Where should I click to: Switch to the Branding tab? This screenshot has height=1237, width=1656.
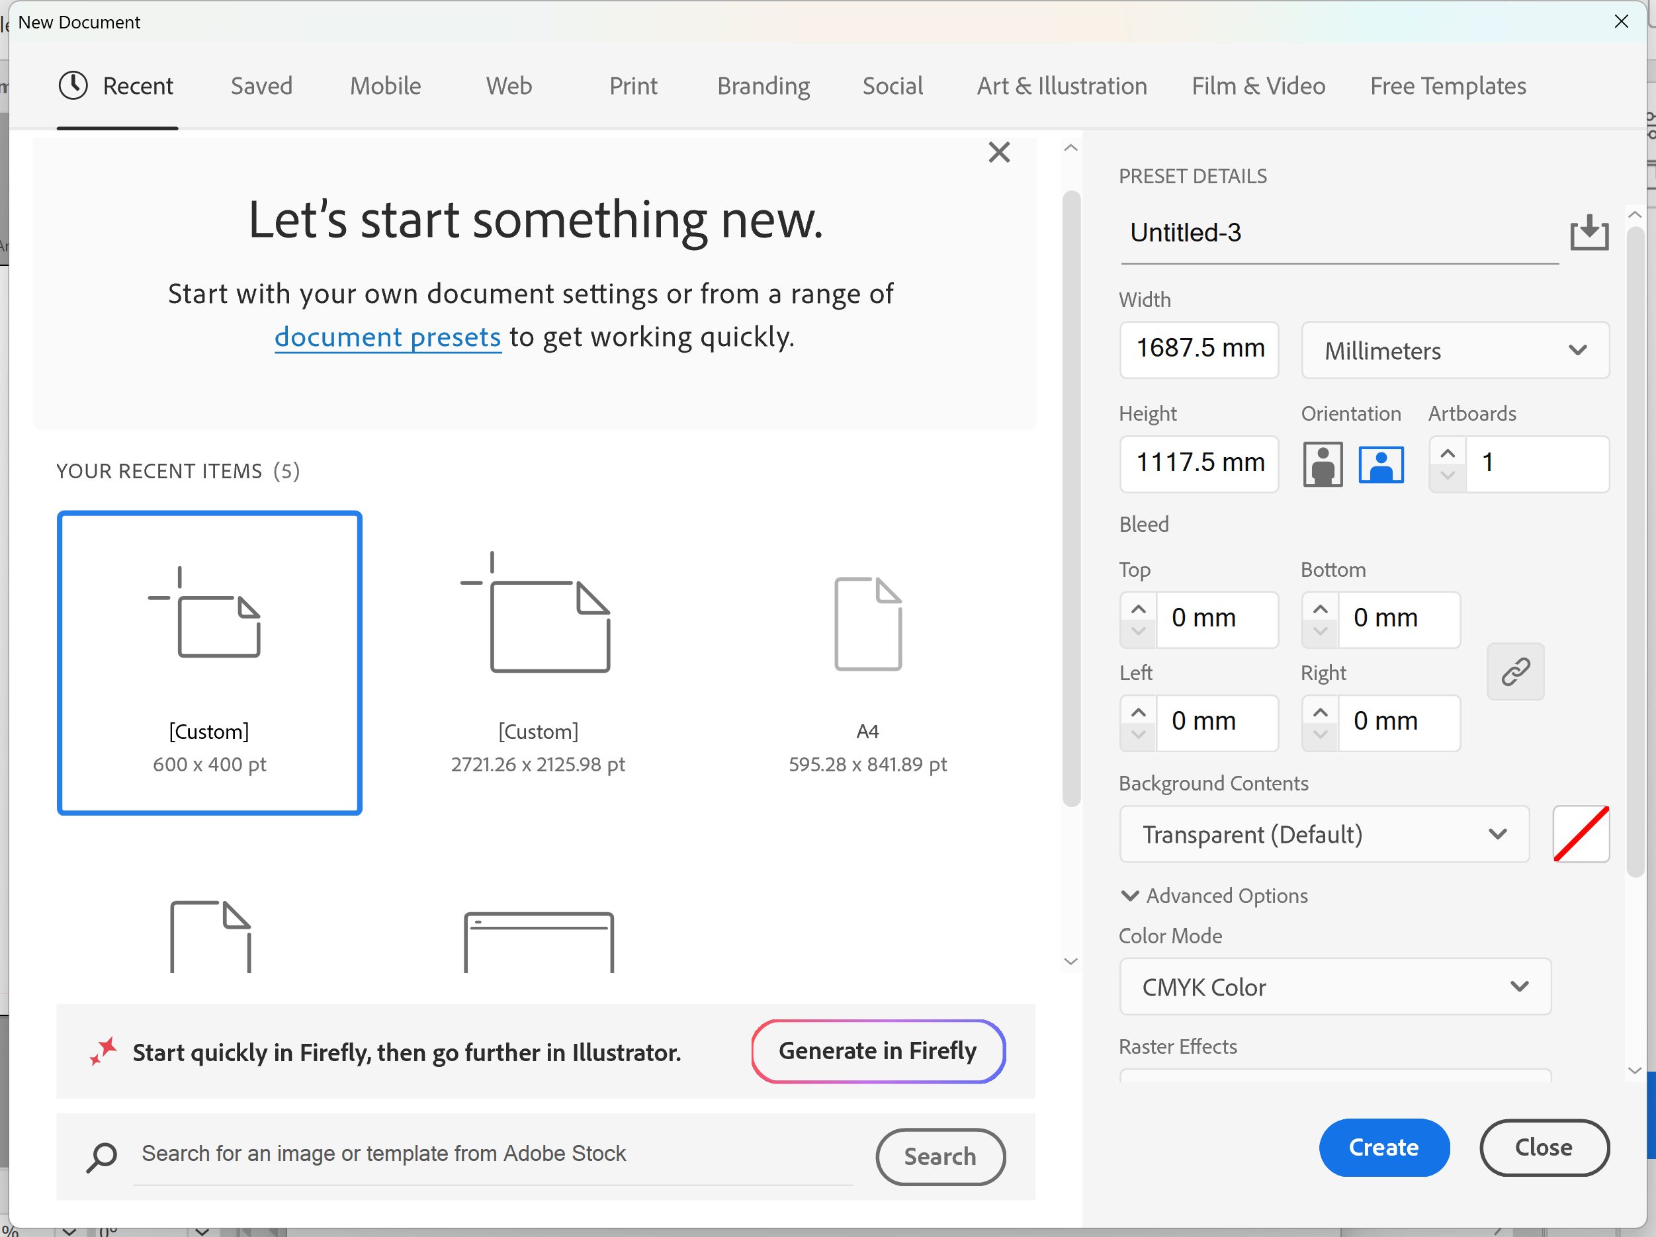coord(763,86)
